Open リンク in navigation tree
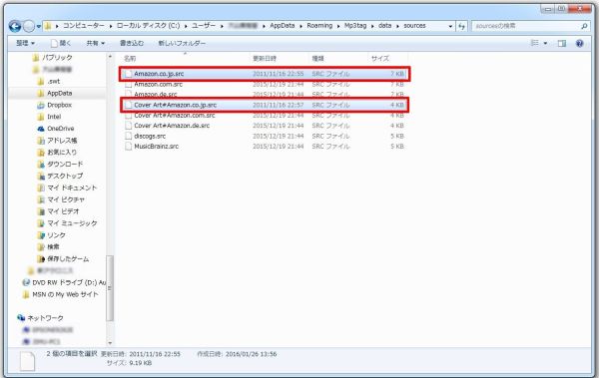Screen dimensions: 599x378 coord(56,235)
